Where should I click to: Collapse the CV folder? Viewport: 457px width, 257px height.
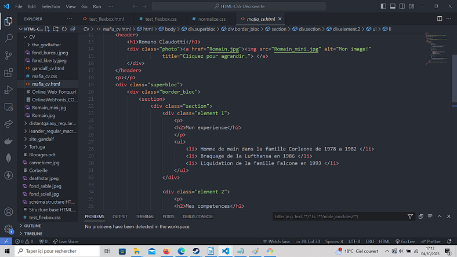click(26, 37)
